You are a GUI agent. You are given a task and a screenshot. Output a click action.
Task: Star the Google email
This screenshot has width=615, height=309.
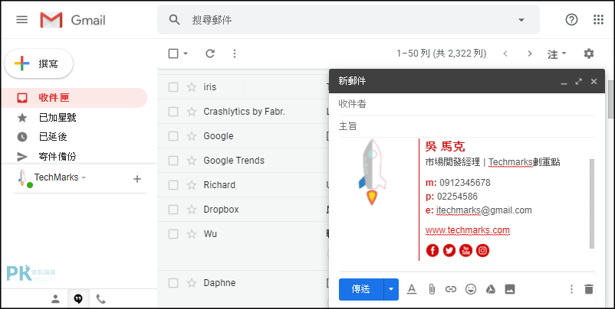[192, 136]
